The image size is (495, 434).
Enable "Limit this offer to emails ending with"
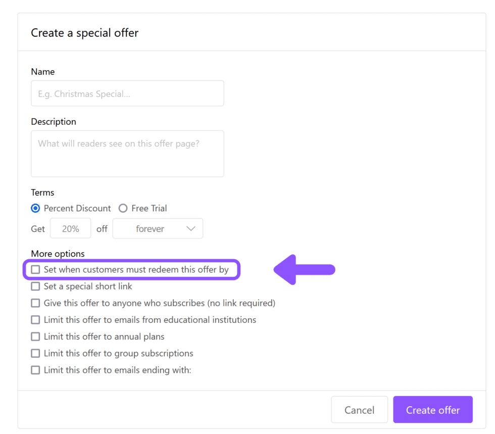pyautogui.click(x=35, y=369)
